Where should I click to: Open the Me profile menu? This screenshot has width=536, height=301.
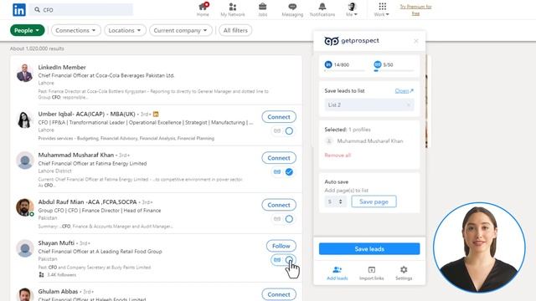(352, 9)
